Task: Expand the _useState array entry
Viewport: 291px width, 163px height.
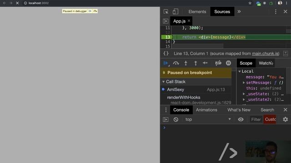Action: coord(244,94)
